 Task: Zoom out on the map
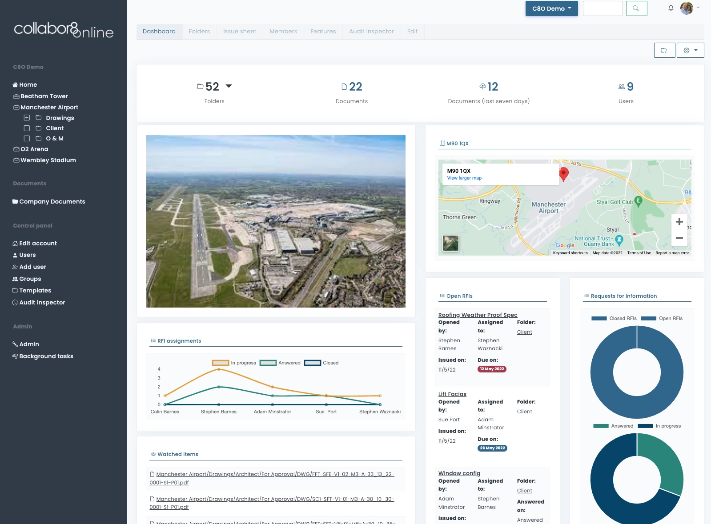click(679, 238)
